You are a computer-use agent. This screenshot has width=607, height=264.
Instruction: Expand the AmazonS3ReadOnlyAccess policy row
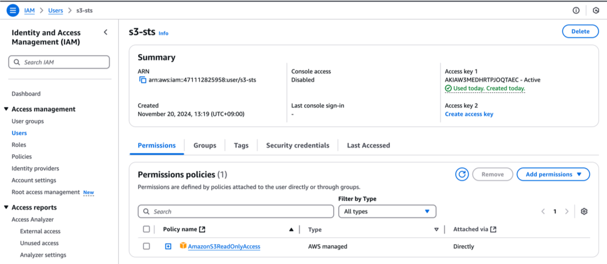pyautogui.click(x=168, y=246)
